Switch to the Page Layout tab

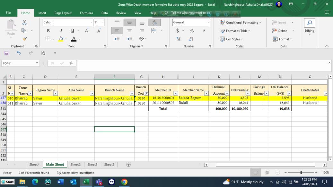[x=63, y=13]
